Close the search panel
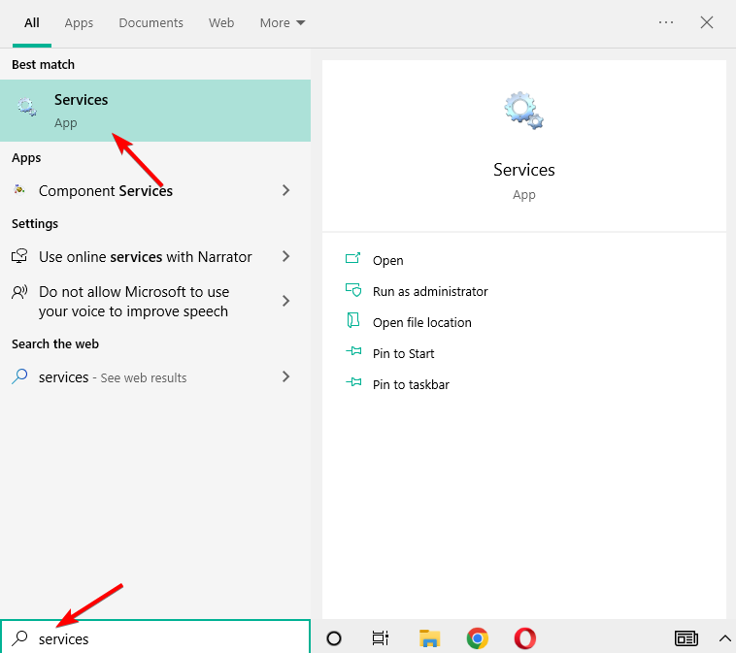The height and width of the screenshot is (653, 736). pos(707,22)
